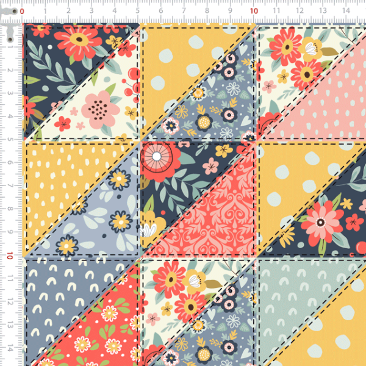Click the 5 mark on the top ruler
Screen dimensions: 366x366
pyautogui.click(x=137, y=11)
